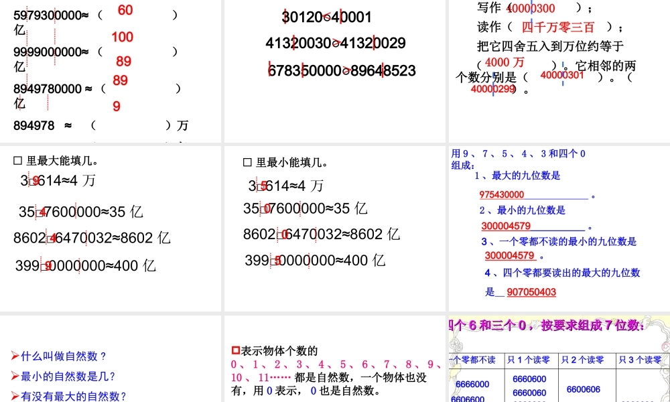This screenshot has width=670, height=402.
Task: Click the table header 只 3 个读零
Action: pyautogui.click(x=640, y=360)
